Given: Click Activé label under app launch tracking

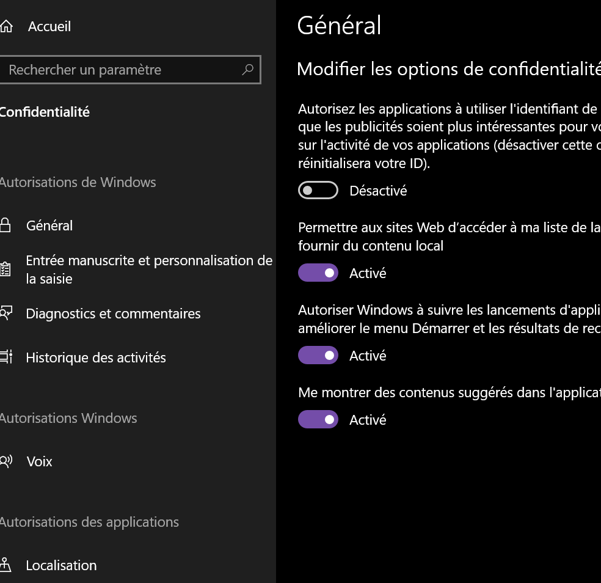Looking at the screenshot, I should (x=368, y=356).
